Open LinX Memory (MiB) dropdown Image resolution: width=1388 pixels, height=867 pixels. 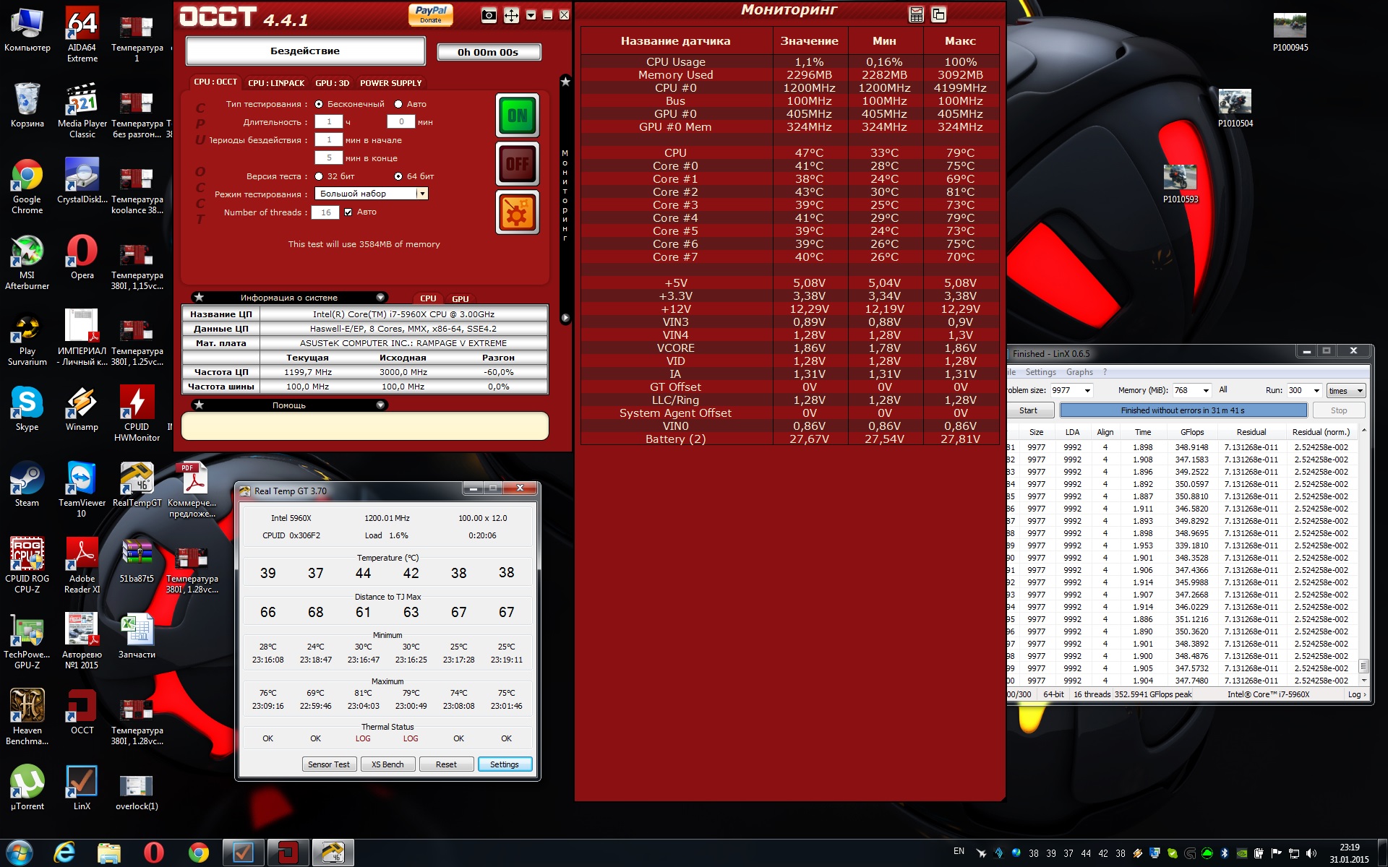click(x=1206, y=390)
